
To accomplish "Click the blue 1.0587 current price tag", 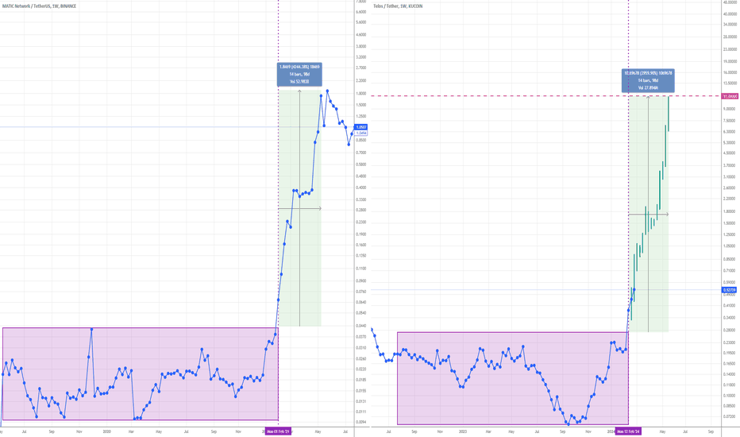I will tap(361, 127).
